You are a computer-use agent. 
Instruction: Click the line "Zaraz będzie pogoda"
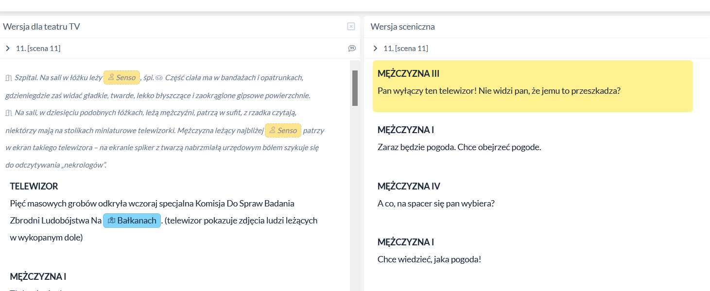click(459, 147)
